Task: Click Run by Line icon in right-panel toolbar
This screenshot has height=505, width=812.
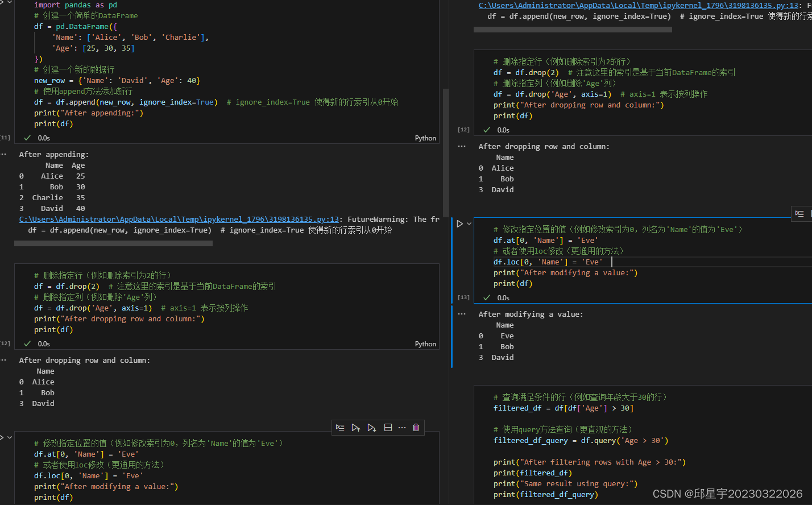Action: (799, 214)
